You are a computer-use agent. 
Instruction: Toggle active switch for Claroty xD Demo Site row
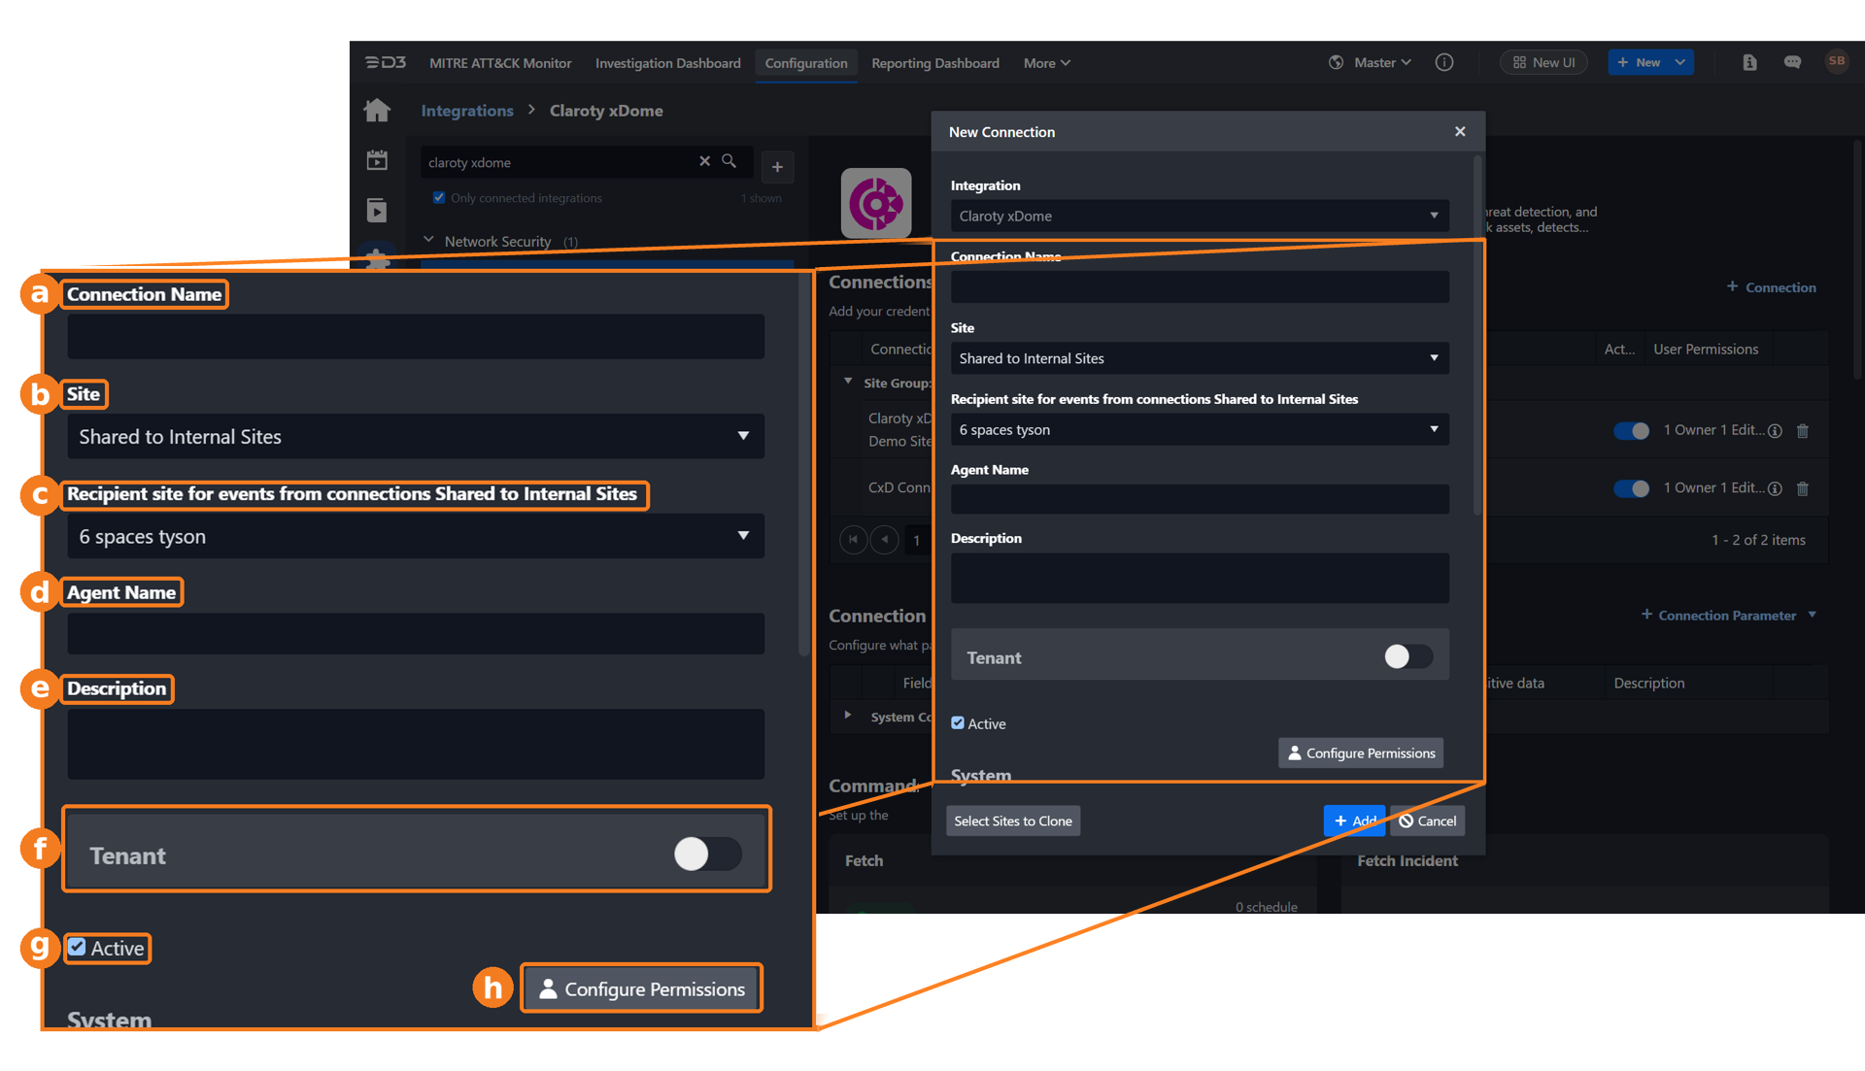click(x=1632, y=430)
